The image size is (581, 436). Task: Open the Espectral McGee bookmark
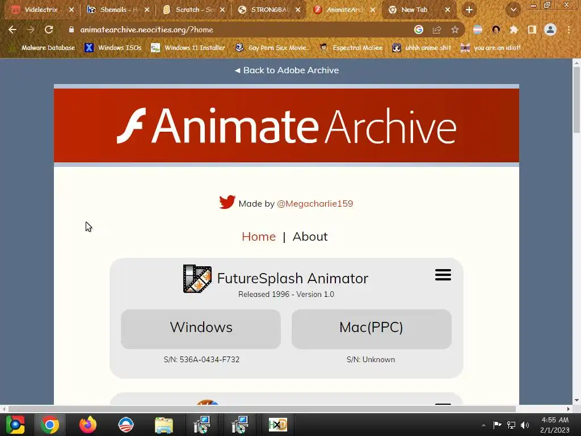coord(351,48)
